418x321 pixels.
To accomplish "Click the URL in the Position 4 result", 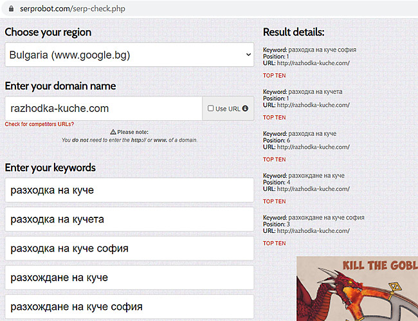I will point(313,188).
